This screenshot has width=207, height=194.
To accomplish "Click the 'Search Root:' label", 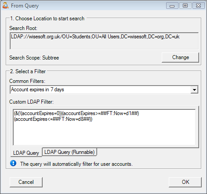I will pos(23,28).
